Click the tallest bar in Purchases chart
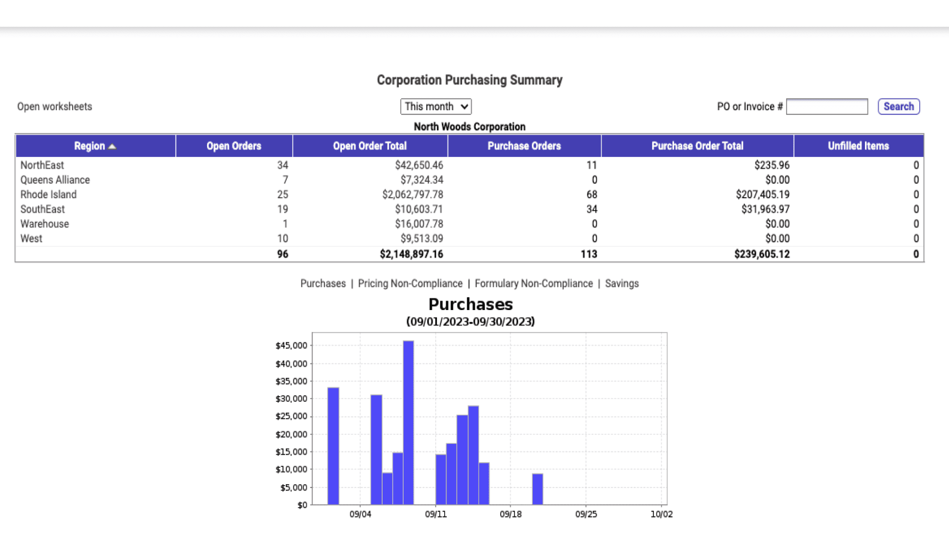The height and width of the screenshot is (558, 949). click(408, 422)
